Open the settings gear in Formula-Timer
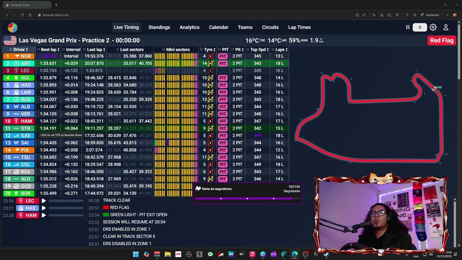 [x=433, y=27]
